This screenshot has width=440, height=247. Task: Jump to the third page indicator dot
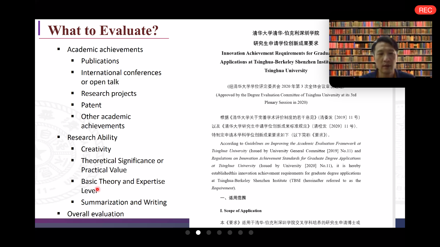click(209, 233)
